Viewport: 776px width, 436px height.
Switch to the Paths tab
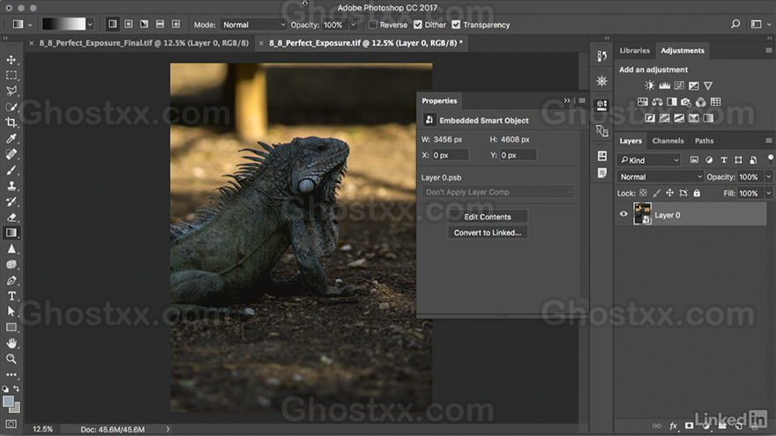pos(704,140)
